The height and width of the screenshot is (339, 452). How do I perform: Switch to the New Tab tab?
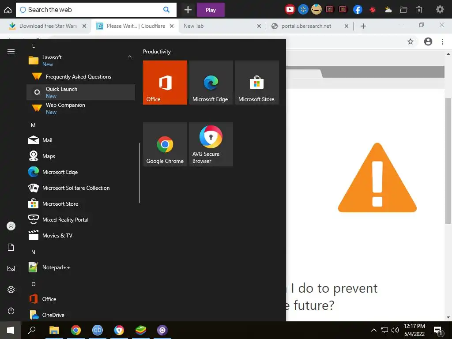[222, 26]
